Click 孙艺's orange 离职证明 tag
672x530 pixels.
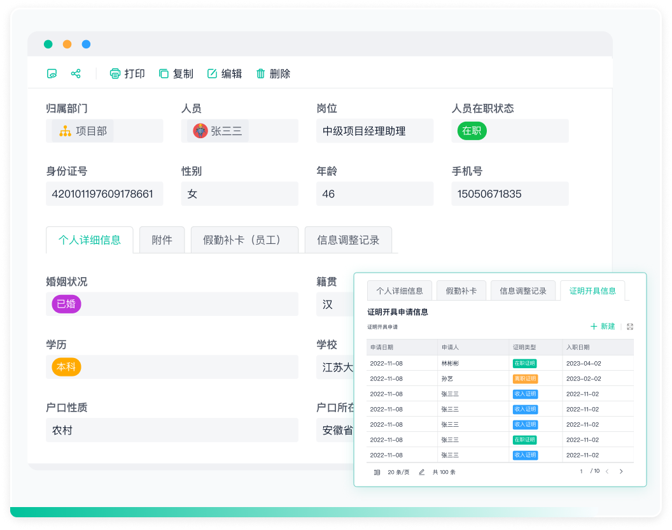pyautogui.click(x=525, y=378)
